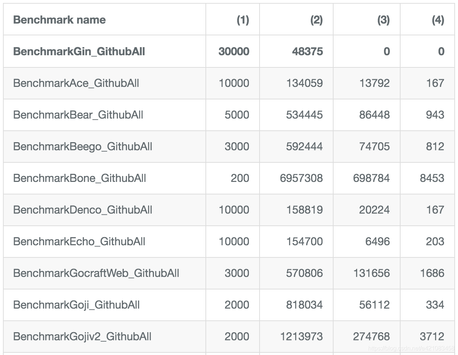458x355 pixels.
Task: Click value 2000 in the Goji row
Action: [237, 305]
